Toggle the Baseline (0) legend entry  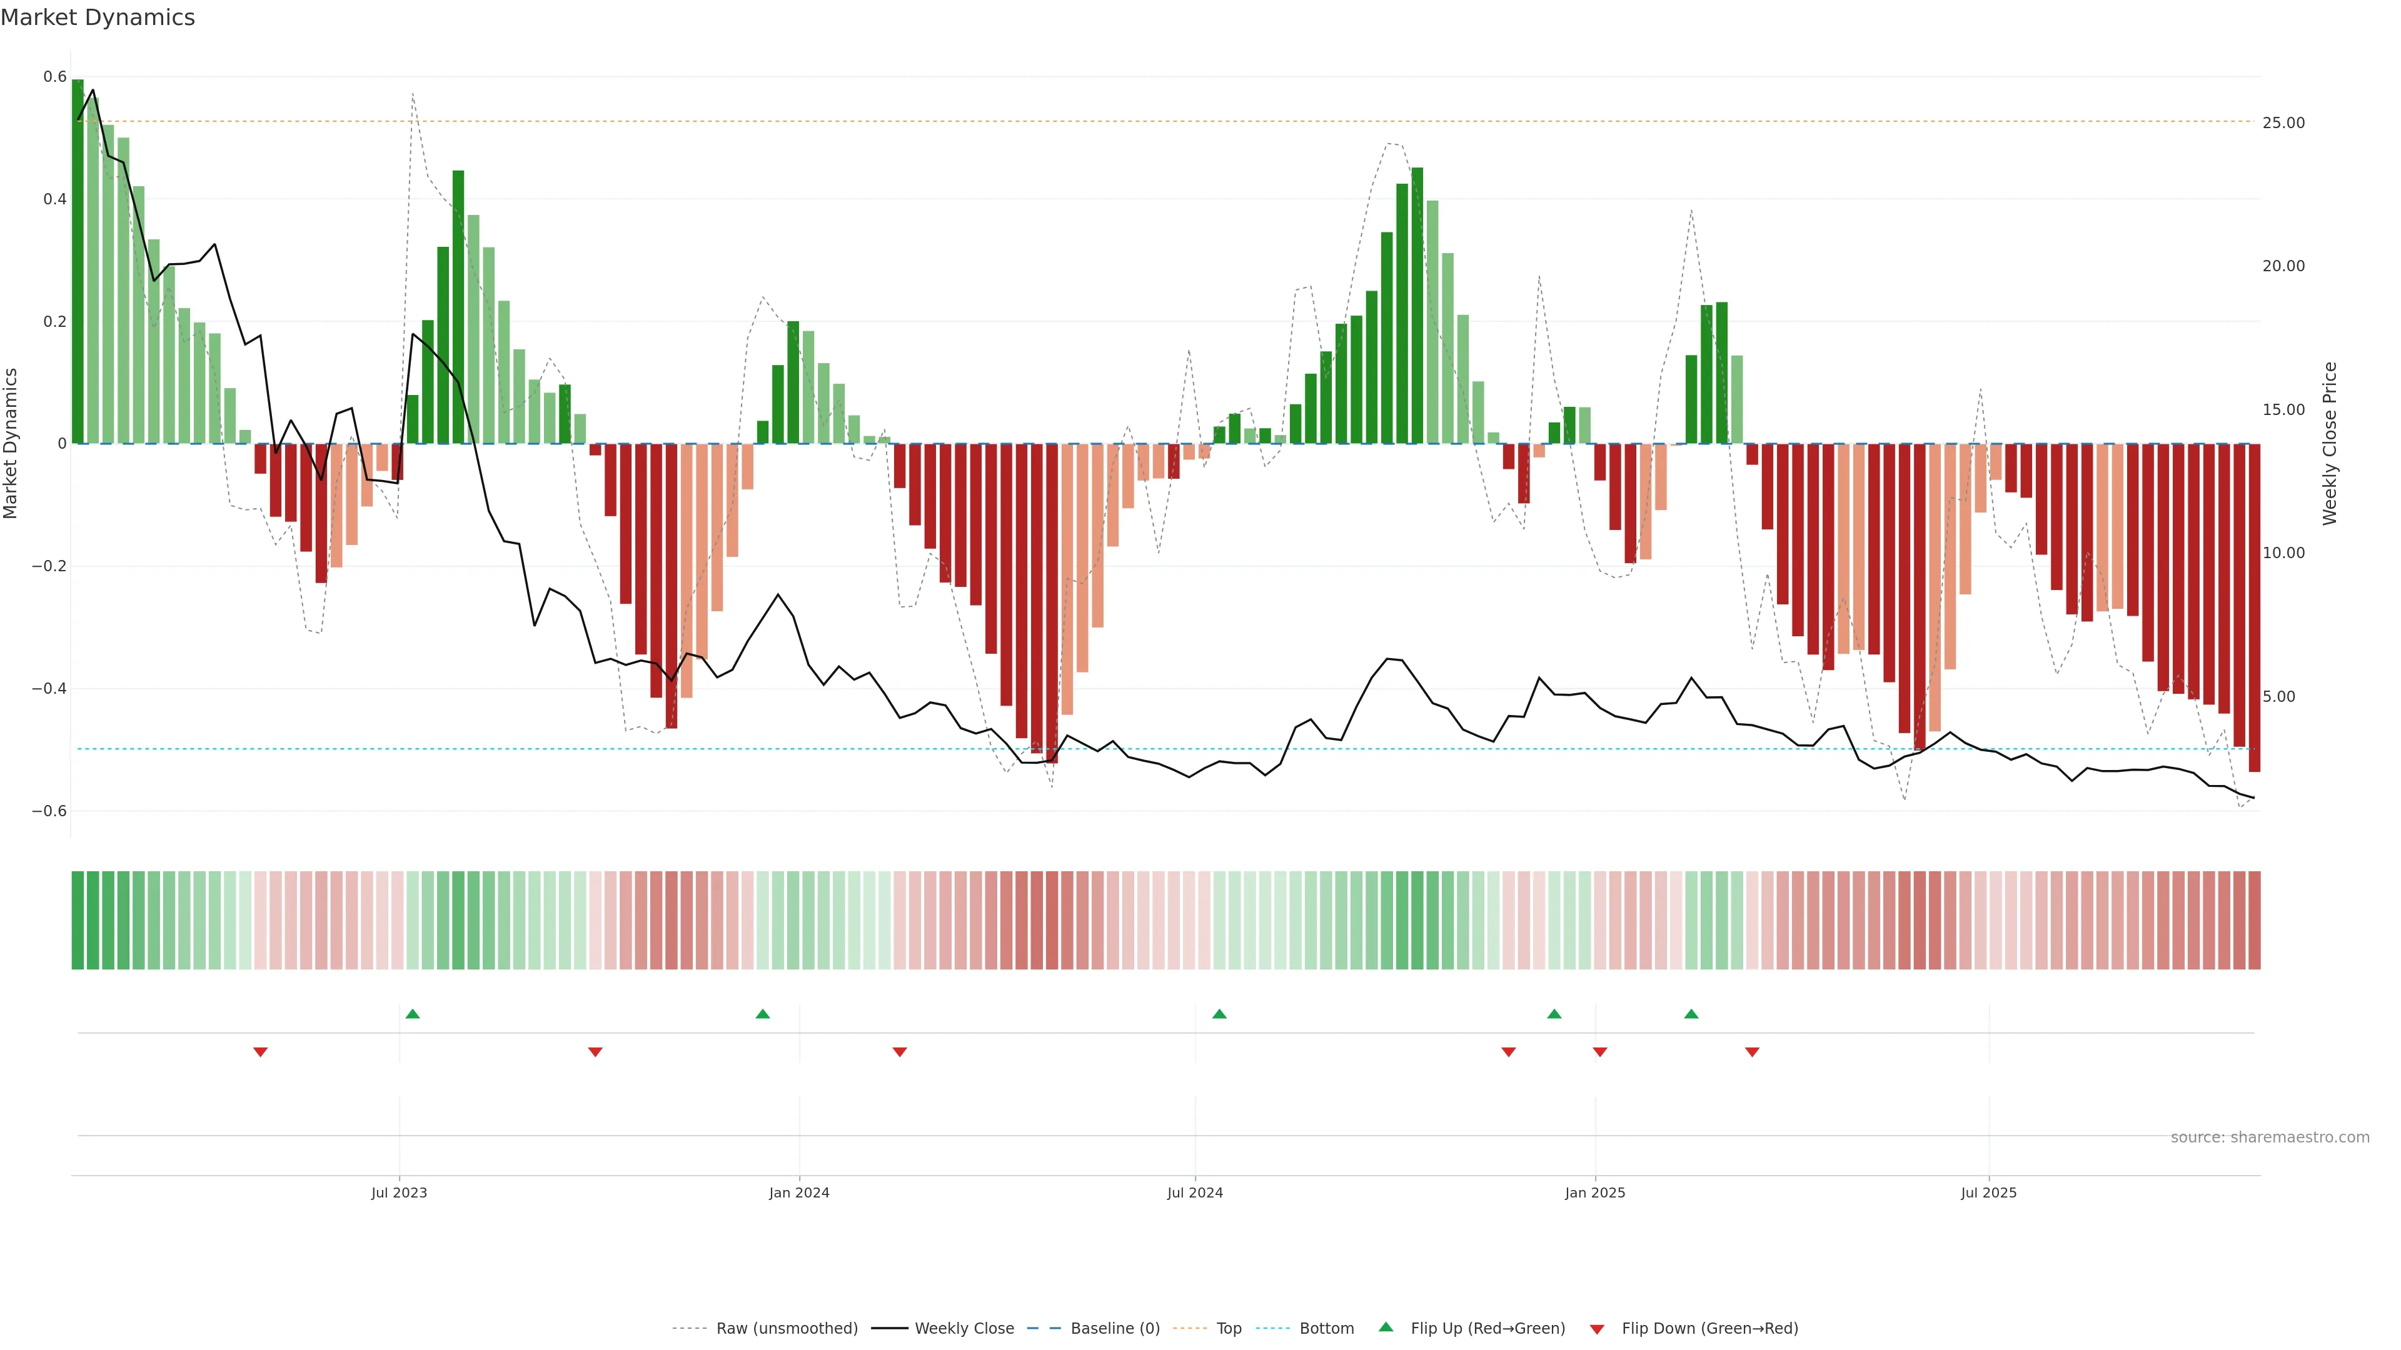pos(1115,1329)
